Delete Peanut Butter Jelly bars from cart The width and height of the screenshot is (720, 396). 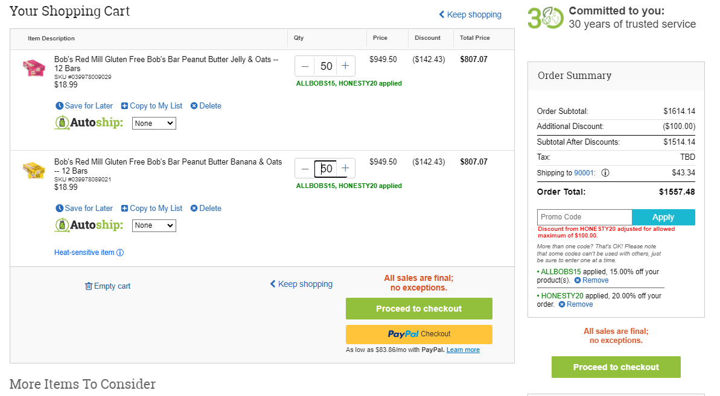click(206, 106)
